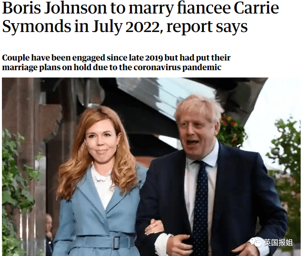Click the WeChat logo watermark icon
303x256 pixels.
click(x=256, y=242)
